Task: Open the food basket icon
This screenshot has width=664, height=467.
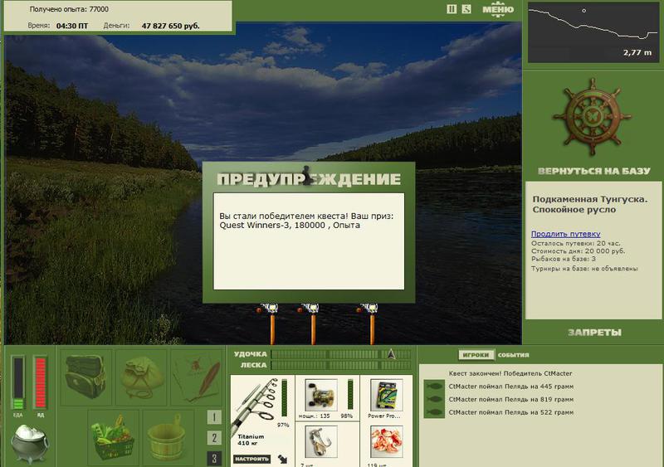Action: pos(113,438)
